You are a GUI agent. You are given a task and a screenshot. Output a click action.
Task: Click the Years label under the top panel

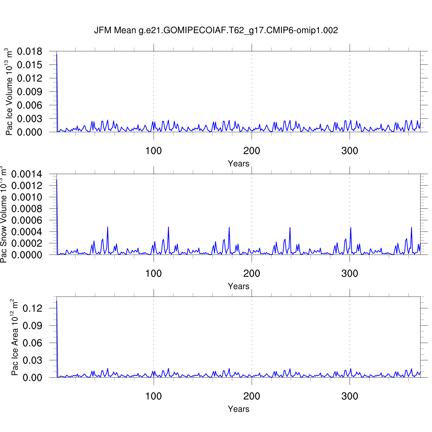click(x=238, y=164)
